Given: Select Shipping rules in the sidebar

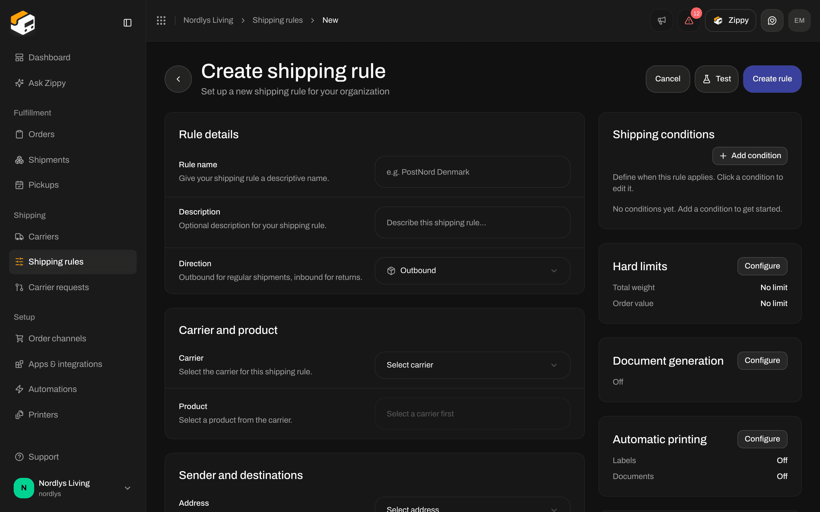Looking at the screenshot, I should point(73,262).
